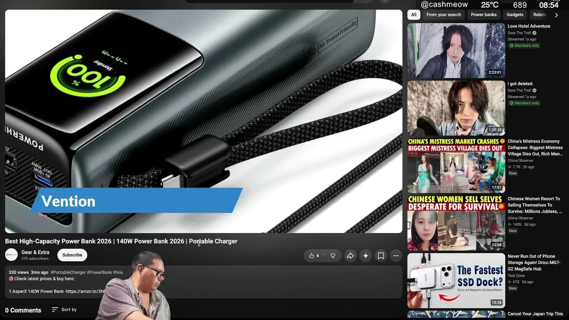Click China Observer under Mistress Economy video

tap(521, 160)
